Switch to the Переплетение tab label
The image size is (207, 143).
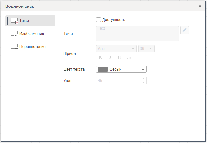coord(32,47)
